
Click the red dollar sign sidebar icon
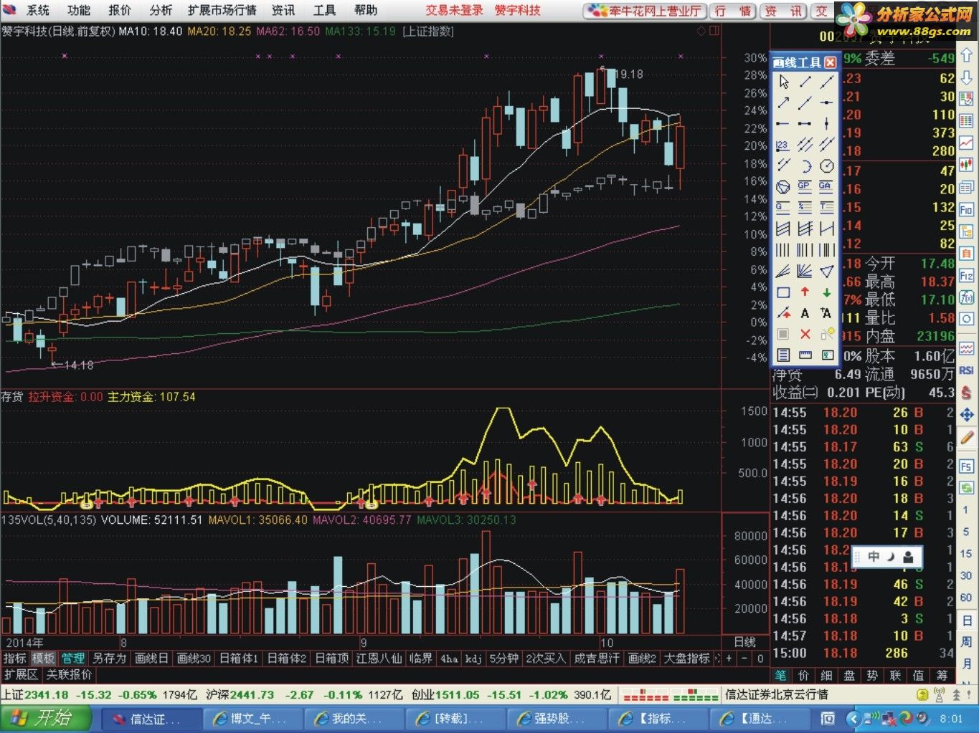click(967, 392)
